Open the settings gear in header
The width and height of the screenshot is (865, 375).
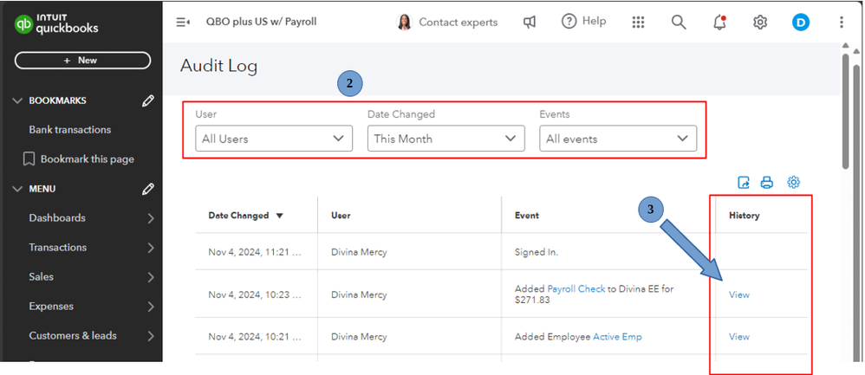pyautogui.click(x=760, y=23)
